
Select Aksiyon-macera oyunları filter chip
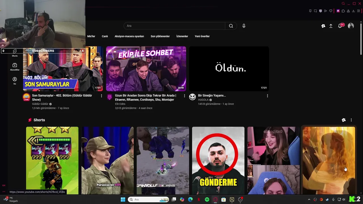click(129, 36)
